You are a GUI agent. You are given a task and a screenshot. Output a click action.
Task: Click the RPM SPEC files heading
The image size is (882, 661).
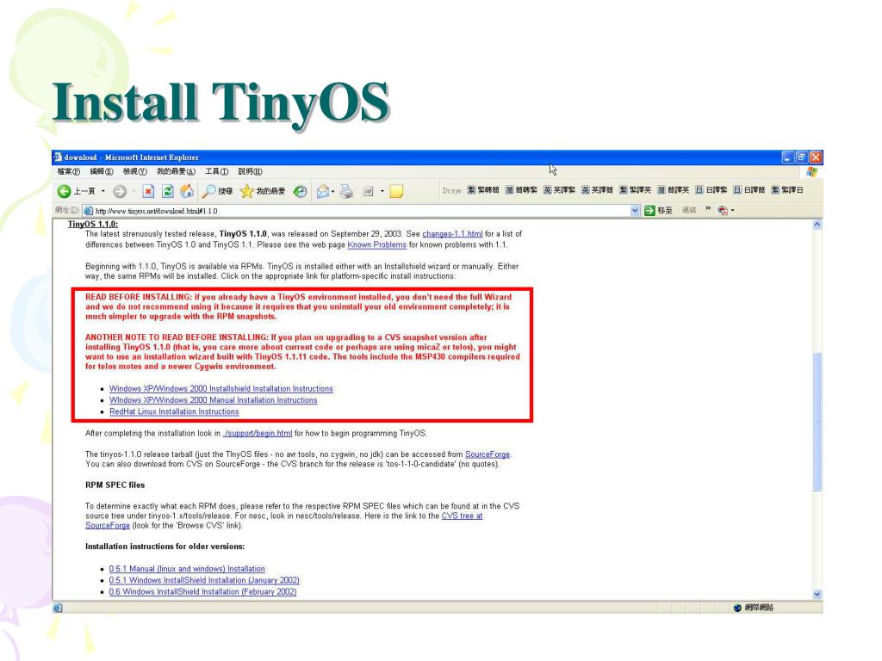pos(115,485)
